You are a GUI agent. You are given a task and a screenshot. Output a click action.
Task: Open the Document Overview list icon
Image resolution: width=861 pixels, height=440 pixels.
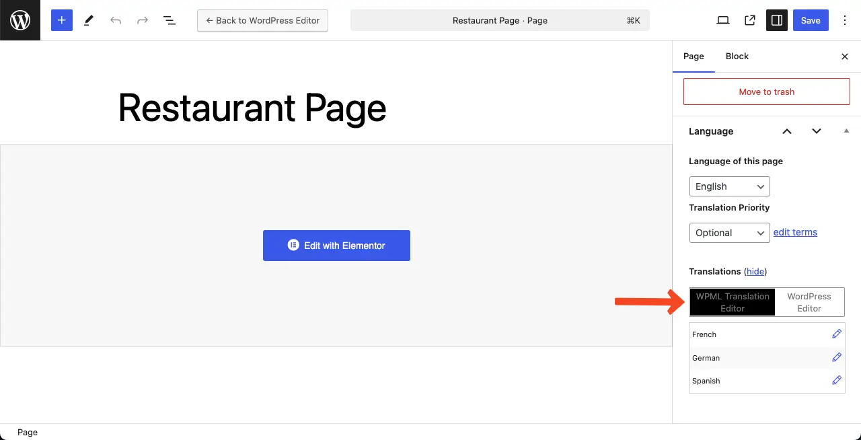(170, 20)
